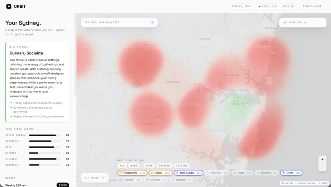Click the Restaurants fork-and-knife icon
The width and height of the screenshot is (331, 187).
pos(121,173)
